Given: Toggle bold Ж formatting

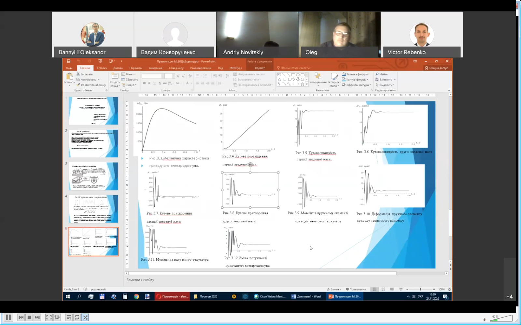Looking at the screenshot, I should [x=144, y=83].
